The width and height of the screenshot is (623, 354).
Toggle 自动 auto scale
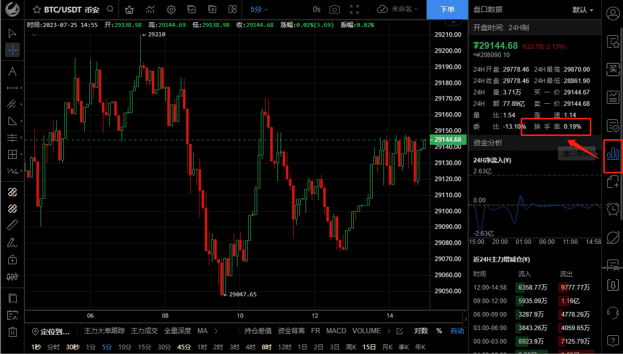tap(457, 331)
